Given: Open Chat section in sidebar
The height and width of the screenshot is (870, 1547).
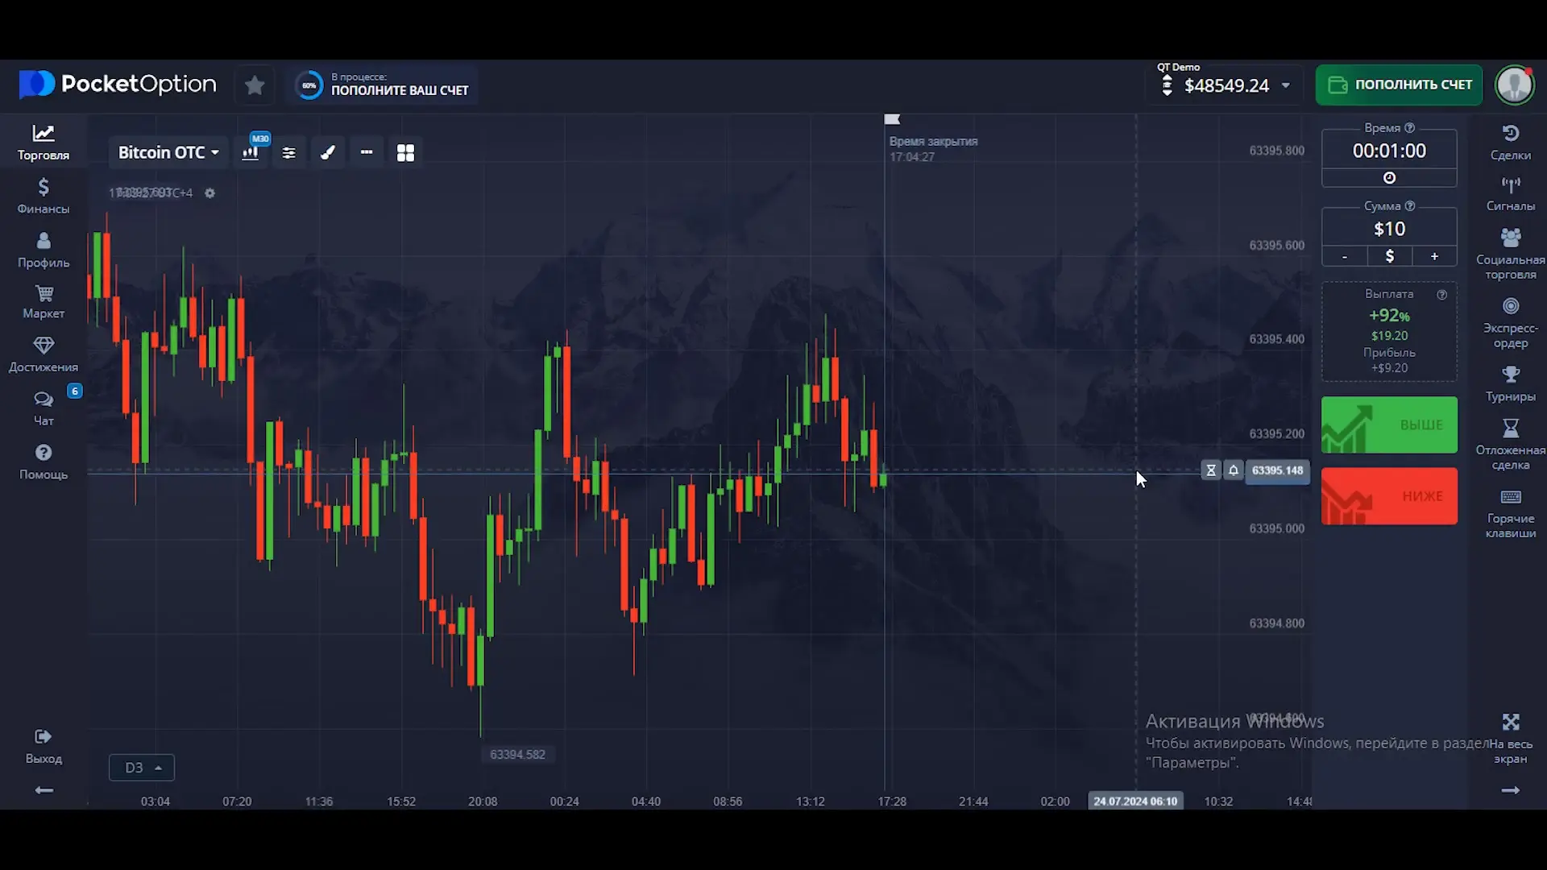Looking at the screenshot, I should tap(44, 408).
